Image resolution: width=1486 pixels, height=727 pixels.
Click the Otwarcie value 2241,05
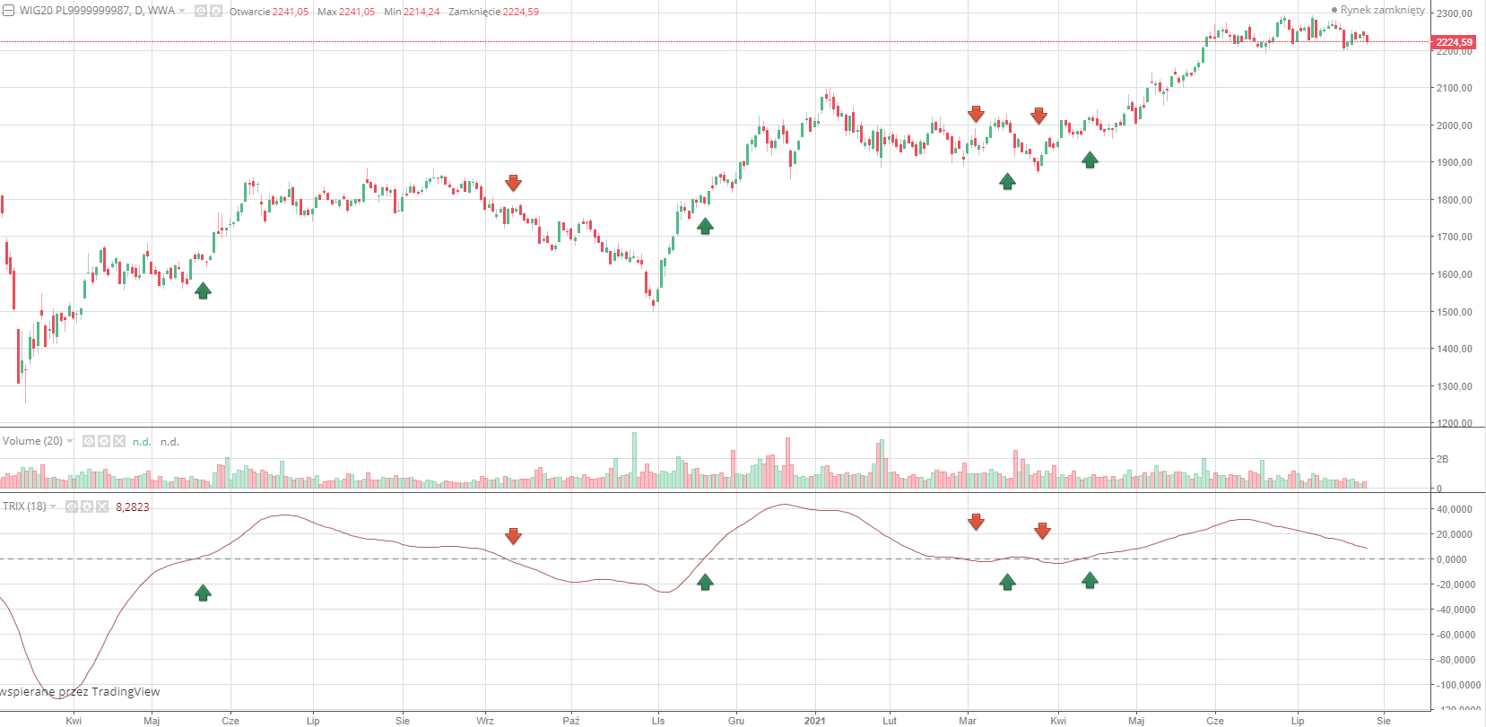click(x=291, y=12)
